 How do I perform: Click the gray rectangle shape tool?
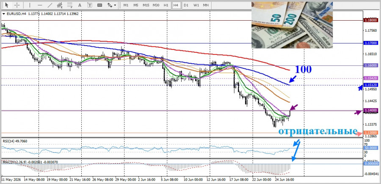[x=99, y=5]
